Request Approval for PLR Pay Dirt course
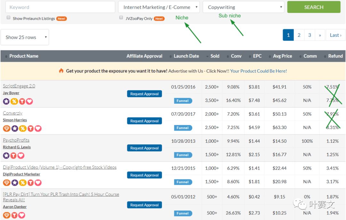 [x=144, y=205]
